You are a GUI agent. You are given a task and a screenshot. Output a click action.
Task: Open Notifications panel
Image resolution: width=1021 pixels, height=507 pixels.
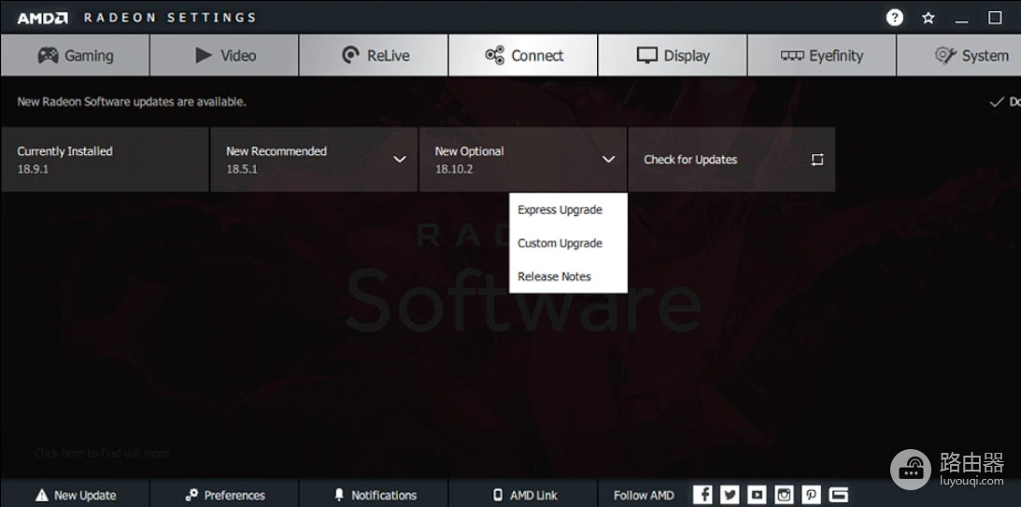click(x=374, y=495)
